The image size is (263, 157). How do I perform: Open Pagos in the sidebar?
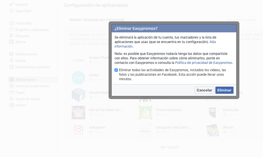coord(20,92)
